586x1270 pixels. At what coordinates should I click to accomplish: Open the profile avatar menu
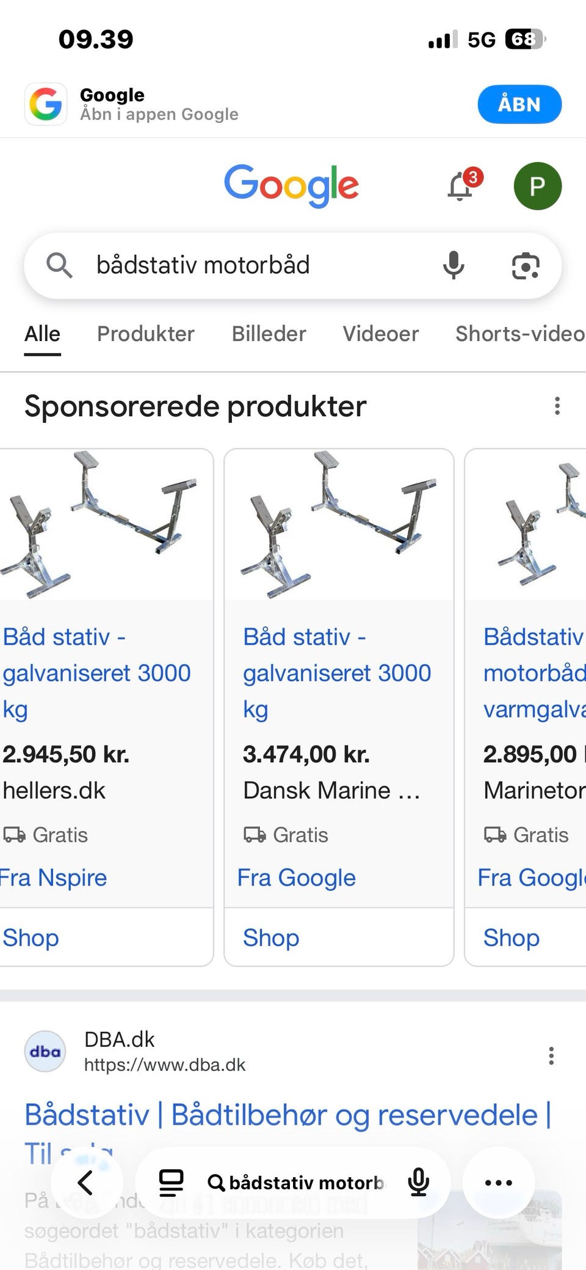[x=538, y=186]
